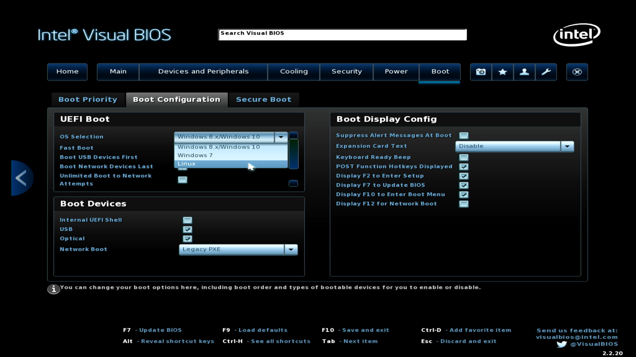Open Network Boot dropdown arrow
Image resolution: width=636 pixels, height=357 pixels.
point(291,250)
